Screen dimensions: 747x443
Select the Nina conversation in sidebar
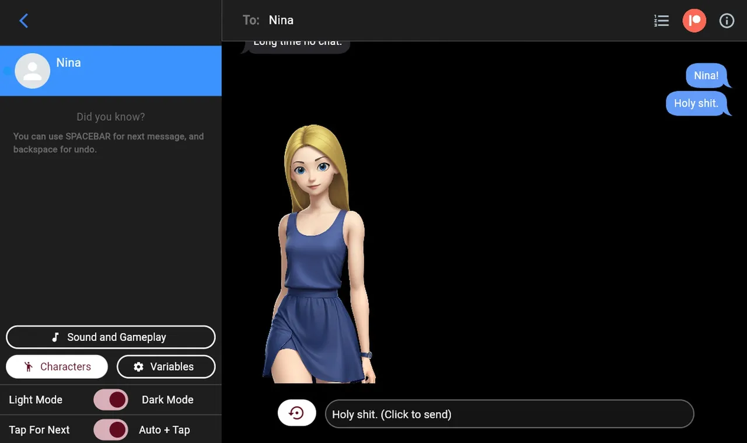pyautogui.click(x=111, y=71)
